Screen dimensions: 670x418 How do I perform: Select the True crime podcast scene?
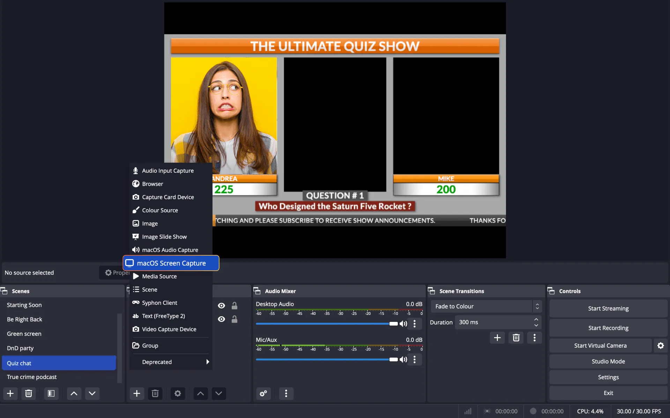pyautogui.click(x=59, y=377)
